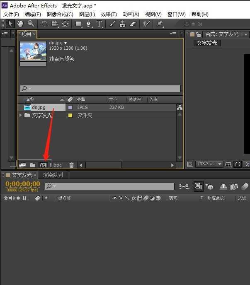Select the Eraser tool
The width and height of the screenshot is (250, 285).
coord(133,24)
